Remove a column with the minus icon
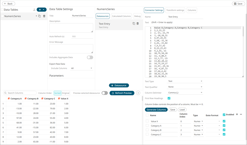247x145 pixels. tap(241, 115)
